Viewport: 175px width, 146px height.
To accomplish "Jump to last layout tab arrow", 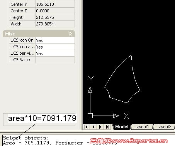I will point(107,127).
